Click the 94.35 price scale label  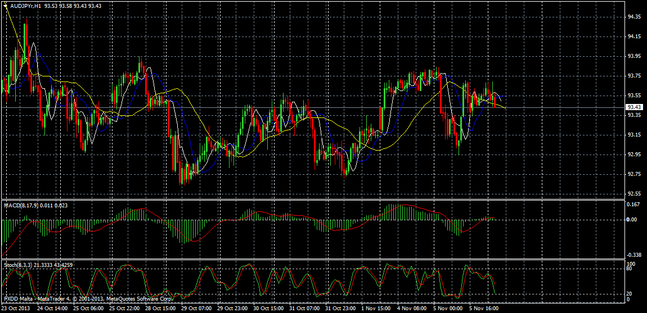pyautogui.click(x=634, y=17)
